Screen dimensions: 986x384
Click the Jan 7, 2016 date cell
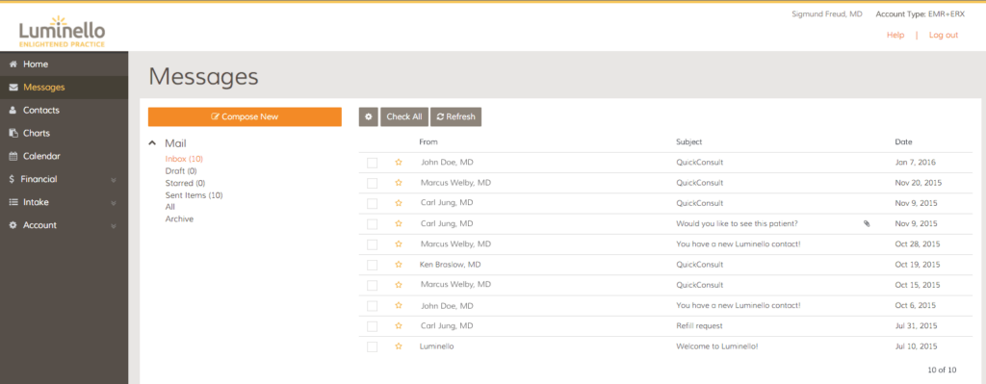pos(915,162)
